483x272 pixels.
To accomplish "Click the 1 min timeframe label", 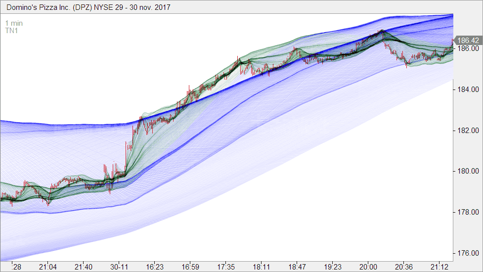I will pyautogui.click(x=14, y=23).
